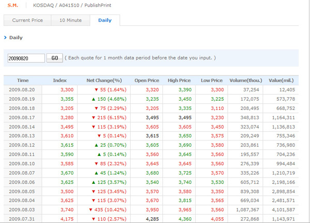
Task: Click the down arrow of 55 (1.64%)
Action: point(96,90)
